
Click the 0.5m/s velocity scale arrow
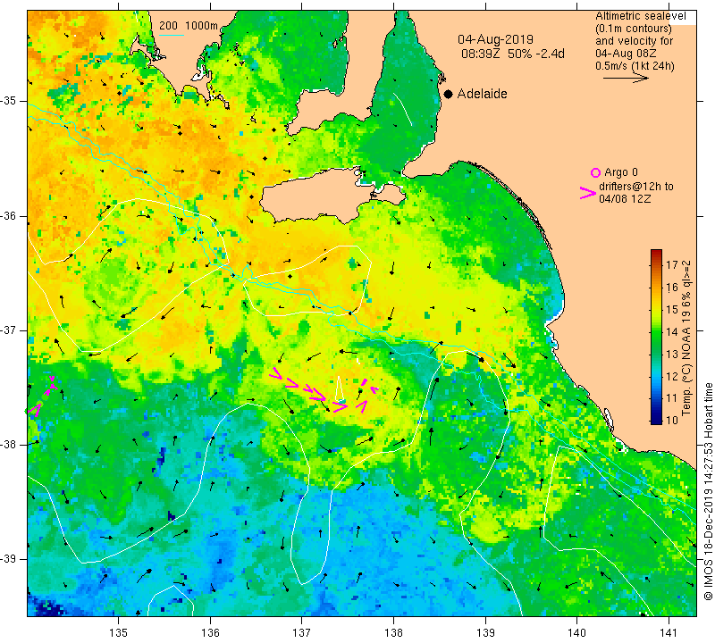(x=626, y=79)
